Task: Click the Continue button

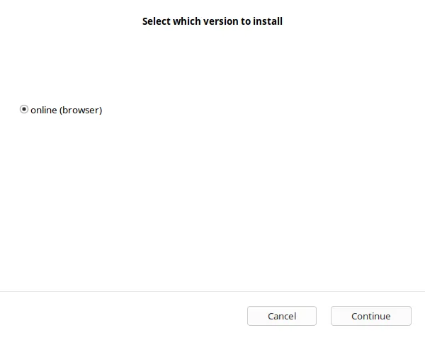Action: click(x=370, y=316)
